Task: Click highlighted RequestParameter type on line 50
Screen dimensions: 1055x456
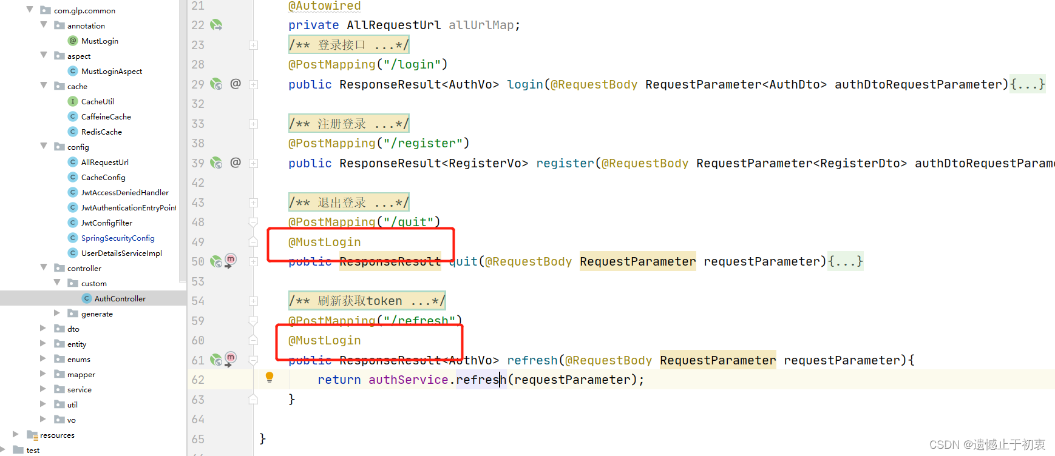Action: [x=638, y=261]
